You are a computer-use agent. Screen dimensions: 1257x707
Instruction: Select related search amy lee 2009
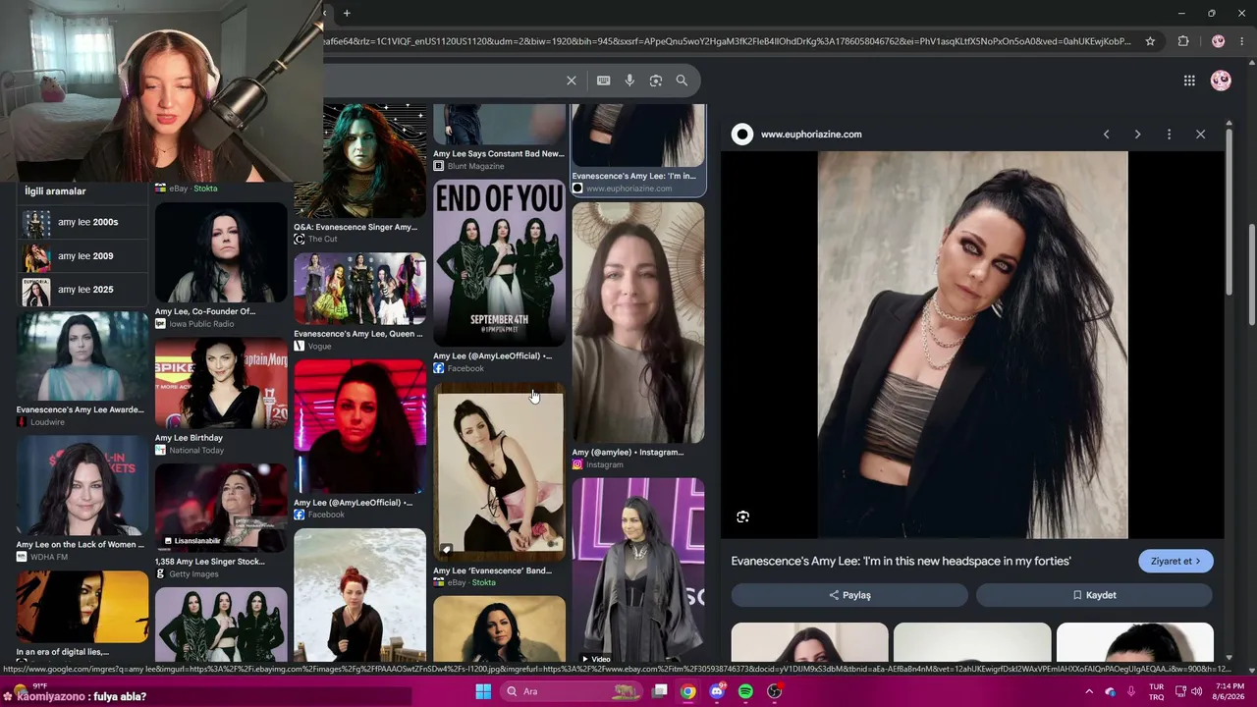click(x=83, y=256)
